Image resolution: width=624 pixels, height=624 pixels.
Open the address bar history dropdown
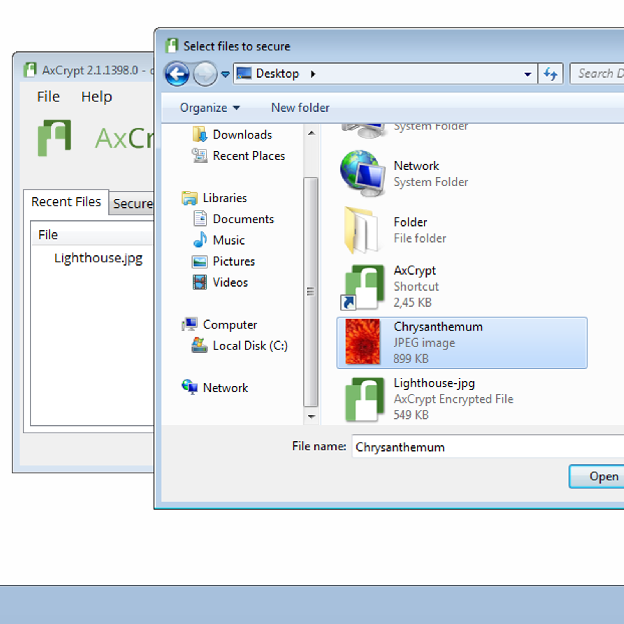coord(528,74)
